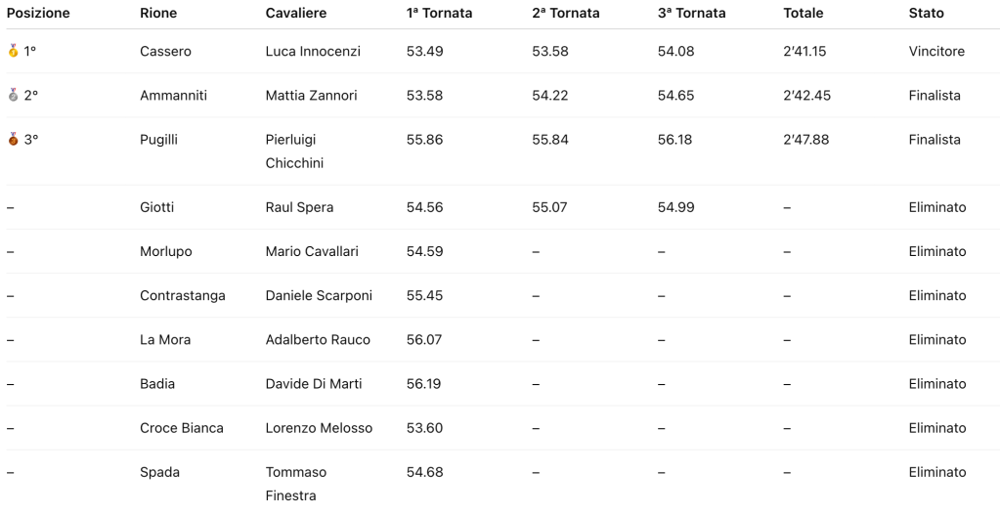Select the Cavaliere column header
This screenshot has height=515, width=1000.
pyautogui.click(x=296, y=14)
